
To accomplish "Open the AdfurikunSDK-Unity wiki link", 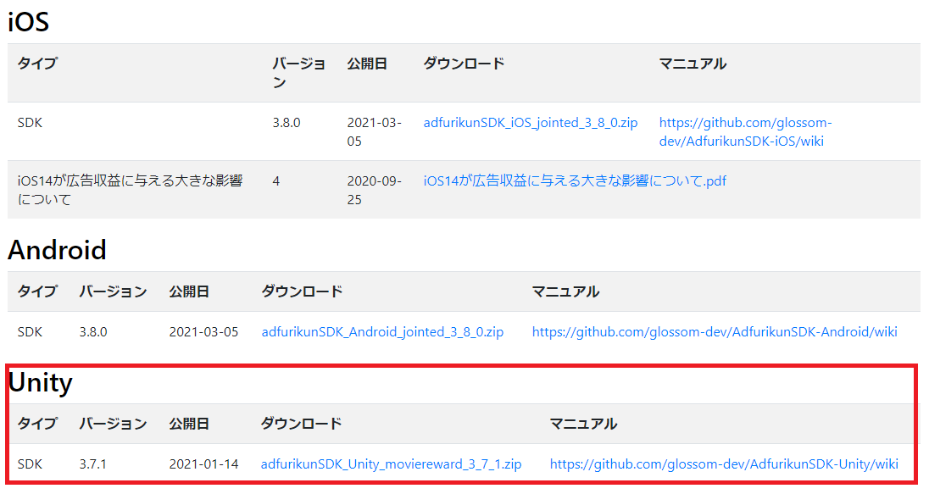I will pyautogui.click(x=723, y=463).
